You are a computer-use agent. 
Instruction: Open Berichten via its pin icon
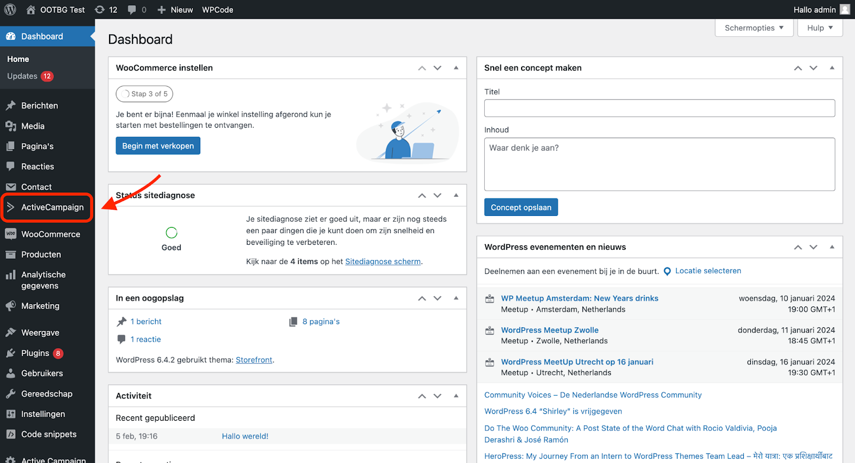pos(11,105)
